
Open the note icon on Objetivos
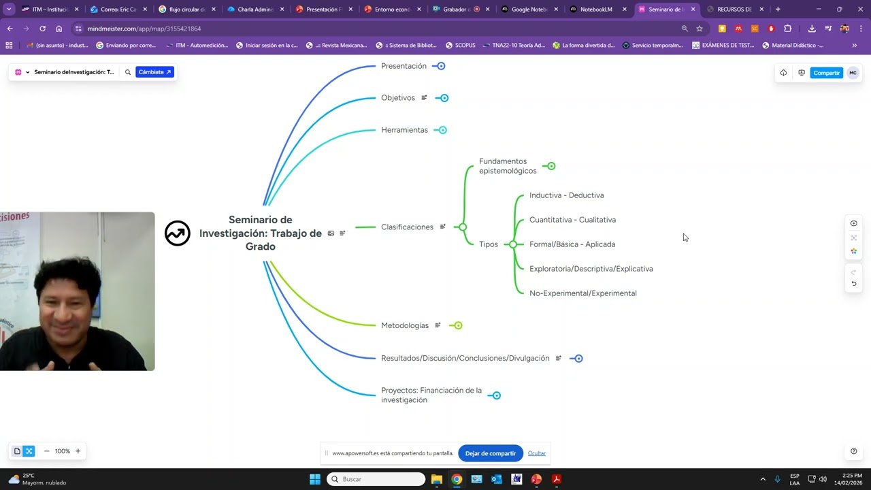coord(424,98)
